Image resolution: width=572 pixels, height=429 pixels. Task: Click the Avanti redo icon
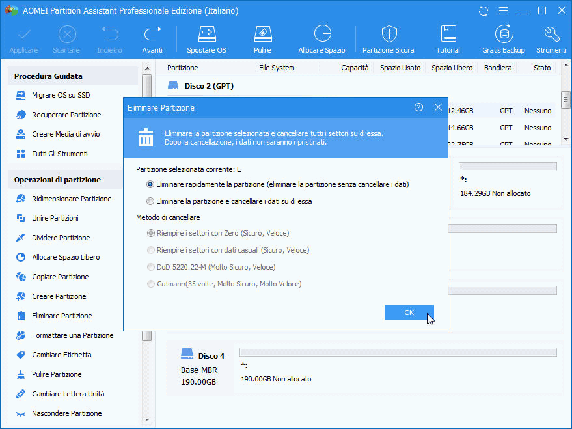pyautogui.click(x=152, y=40)
